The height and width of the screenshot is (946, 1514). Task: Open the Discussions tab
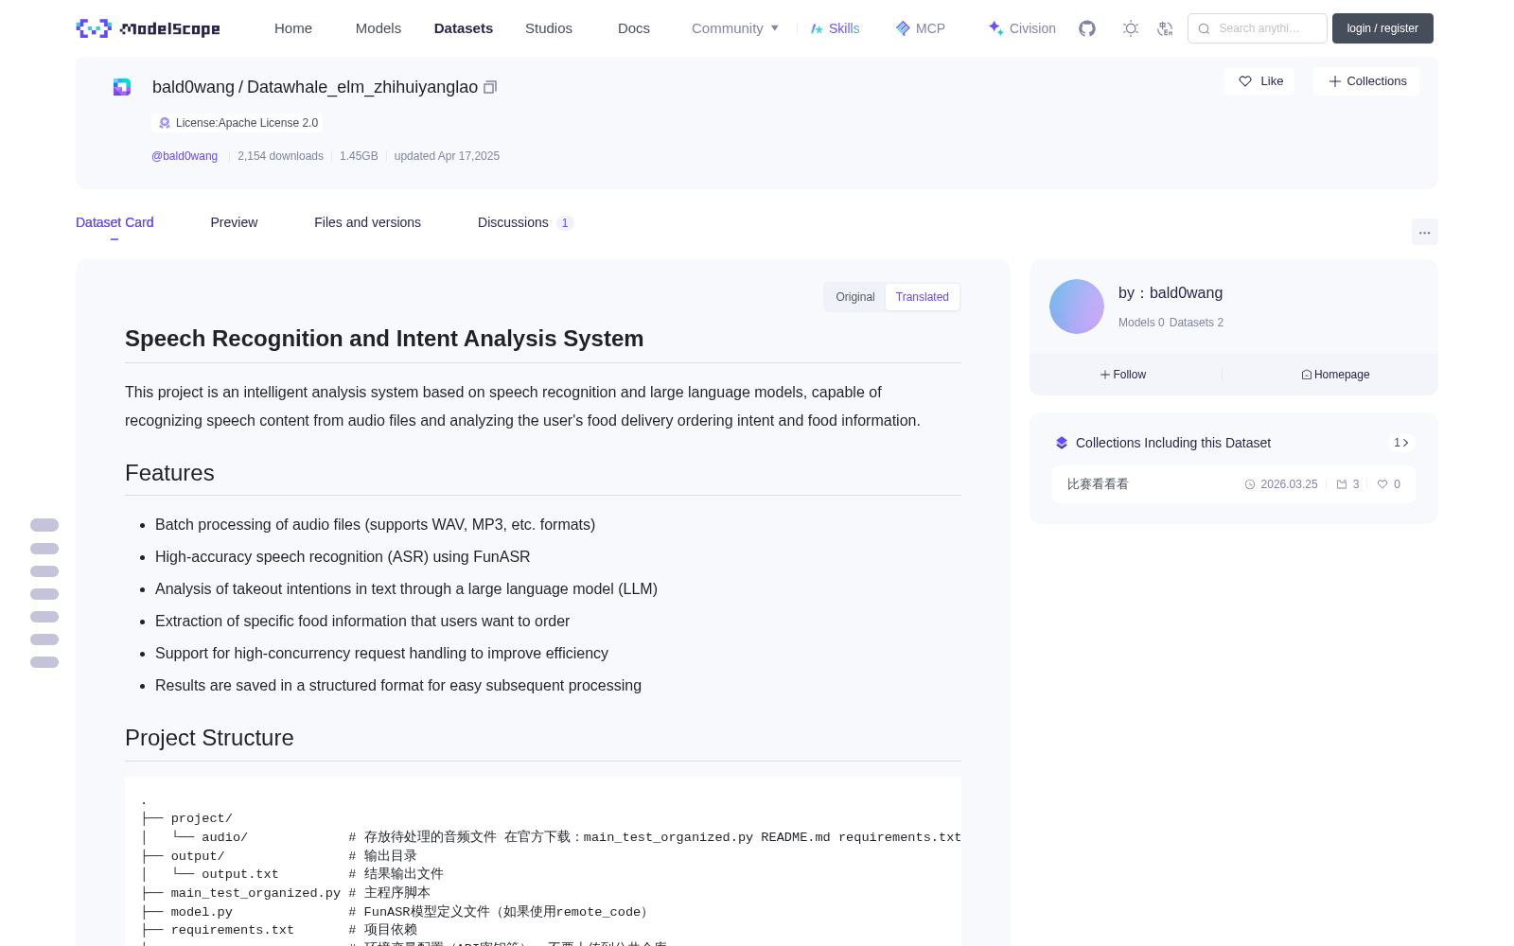click(x=525, y=222)
